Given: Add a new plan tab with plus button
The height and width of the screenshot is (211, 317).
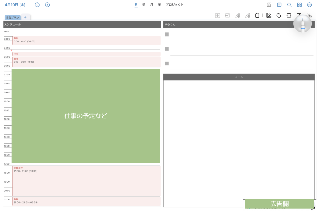Looking at the screenshot, I should click(25, 17).
